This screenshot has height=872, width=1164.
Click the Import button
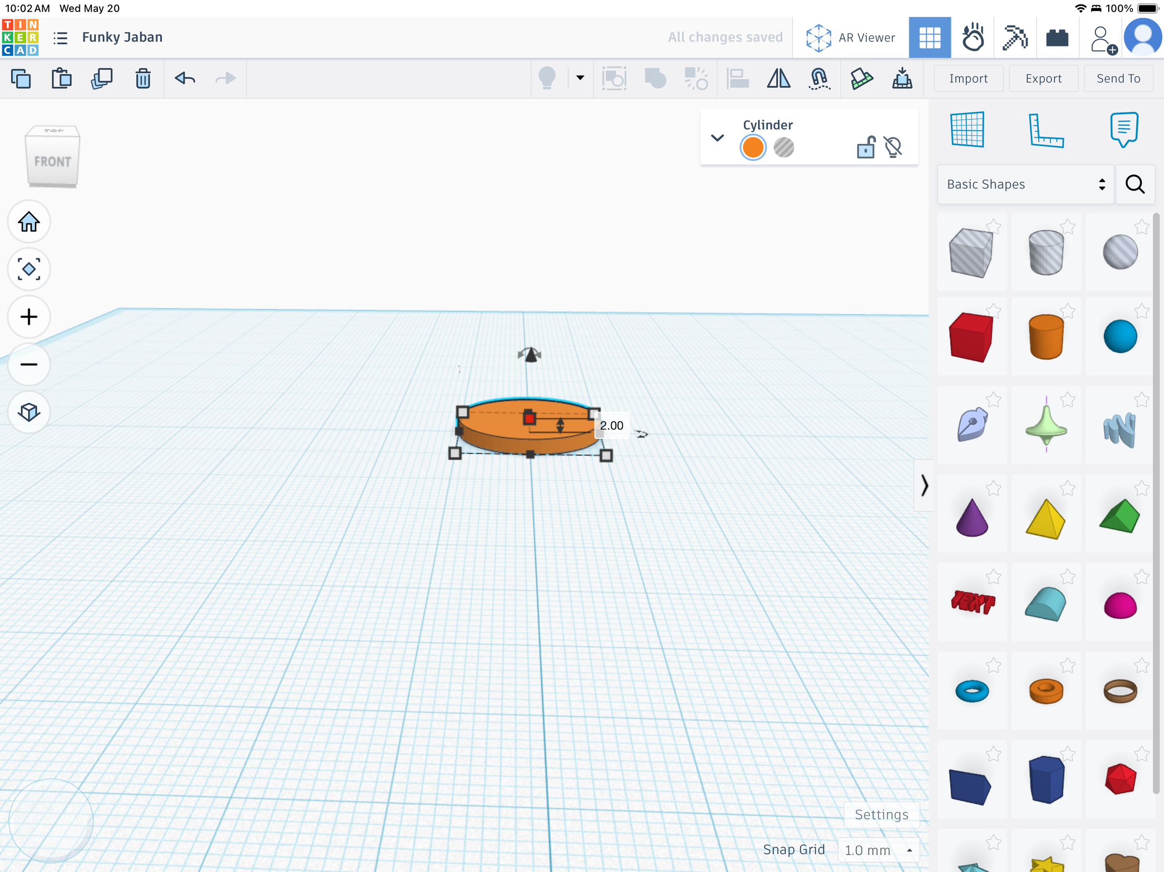(968, 79)
